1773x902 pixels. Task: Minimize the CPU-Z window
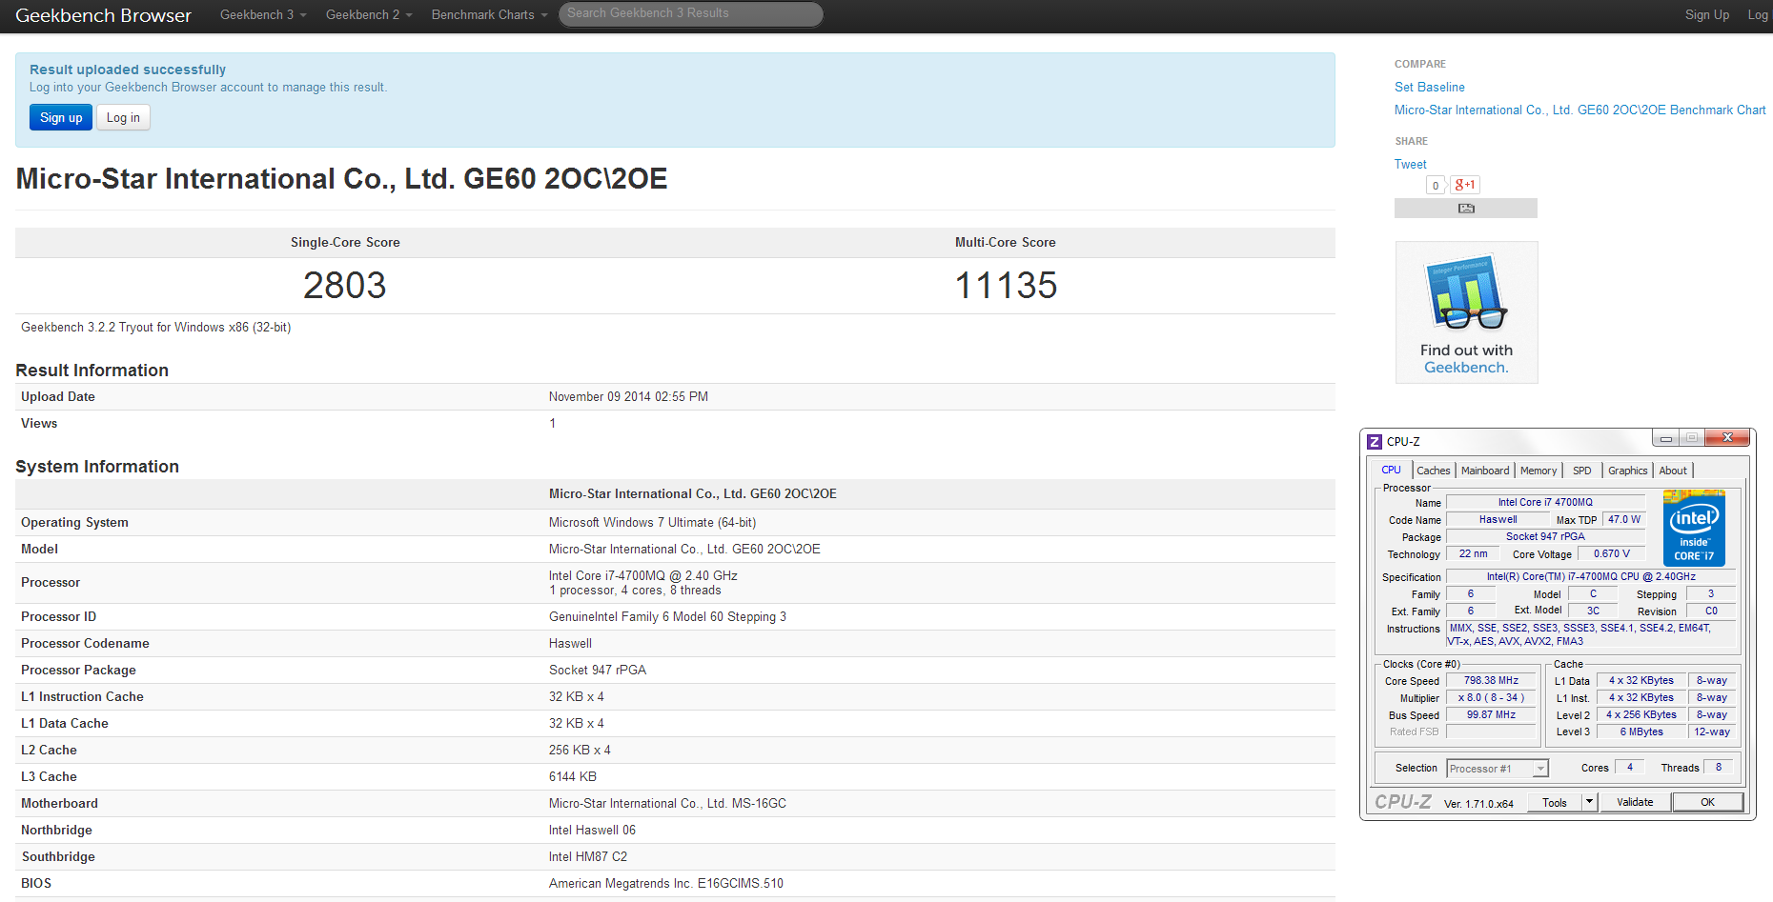pyautogui.click(x=1666, y=438)
